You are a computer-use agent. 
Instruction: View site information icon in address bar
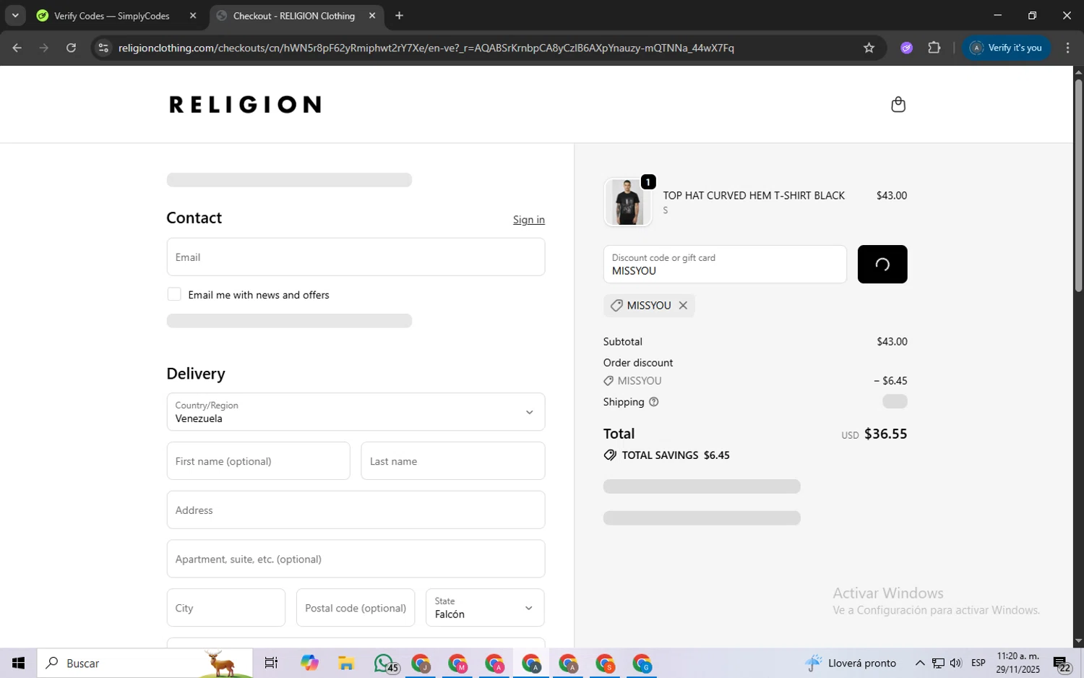click(103, 48)
